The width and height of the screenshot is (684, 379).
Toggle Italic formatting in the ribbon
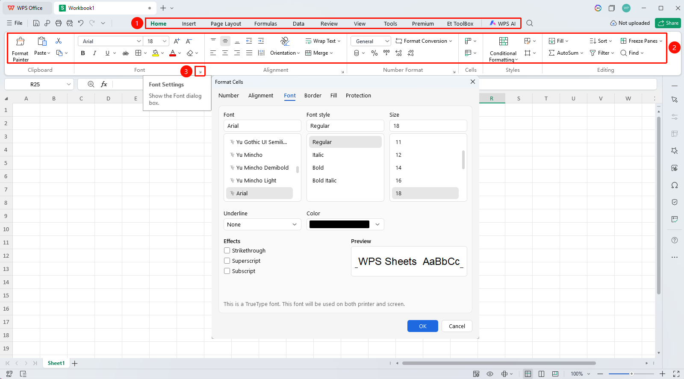[95, 53]
